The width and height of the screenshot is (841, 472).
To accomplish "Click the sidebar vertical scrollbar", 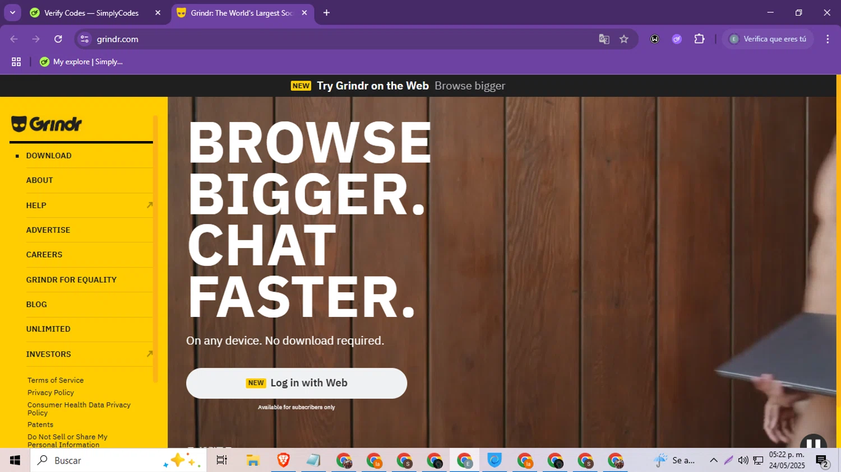I will (x=155, y=249).
